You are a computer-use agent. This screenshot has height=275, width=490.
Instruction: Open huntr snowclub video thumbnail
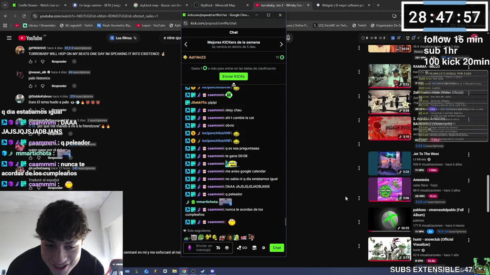pyautogui.click(x=389, y=249)
